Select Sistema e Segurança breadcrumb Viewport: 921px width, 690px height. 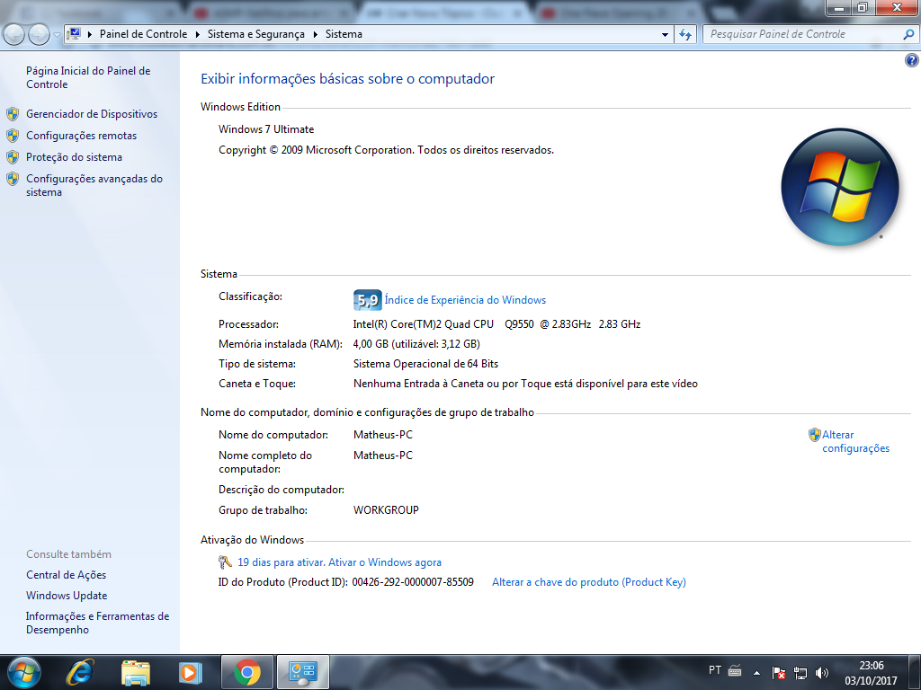(256, 34)
